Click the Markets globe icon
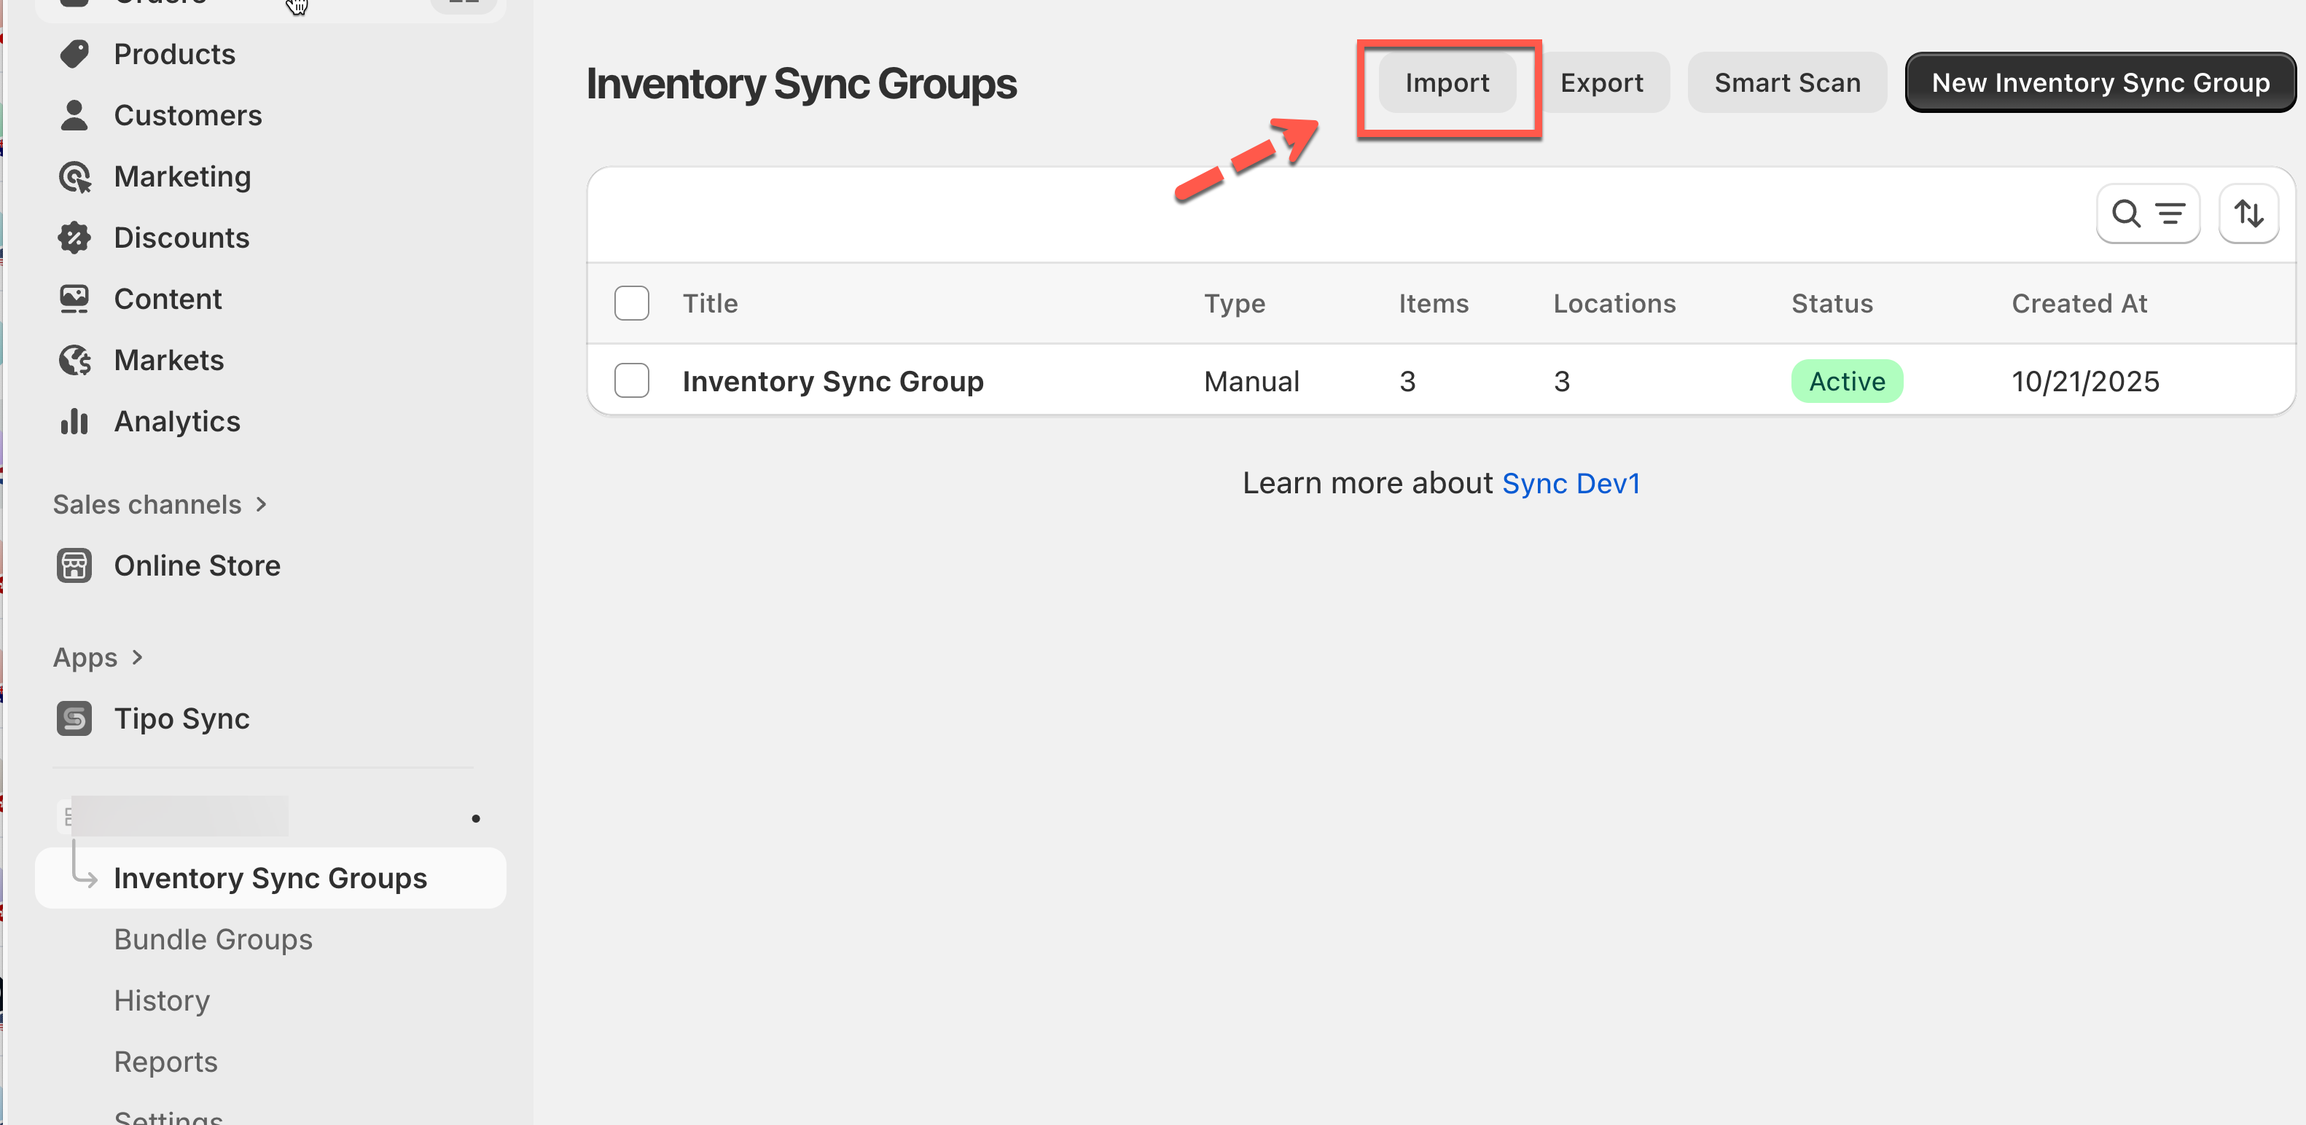Viewport: 2306px width, 1125px height. [x=74, y=361]
